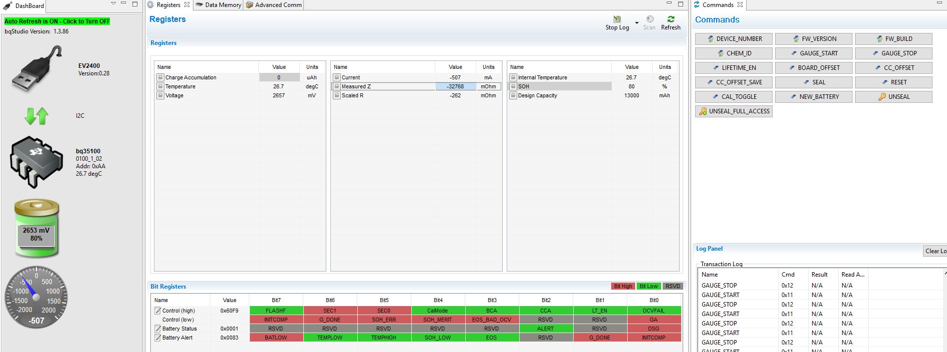
Task: Click the CC_OFFSET command button
Action: pos(894,68)
